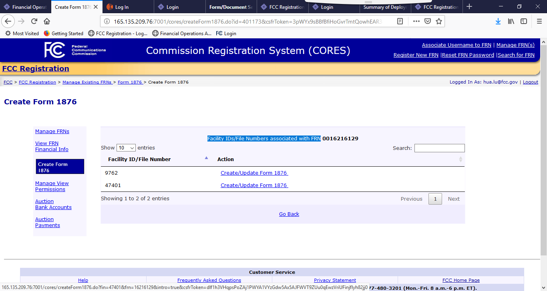
Task: Bookmark this page with star icon
Action: [x=439, y=21]
